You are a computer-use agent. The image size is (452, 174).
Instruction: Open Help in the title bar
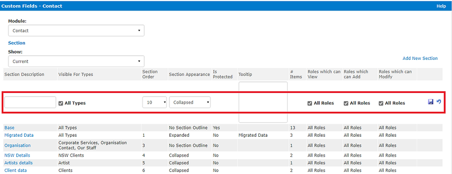click(441, 6)
